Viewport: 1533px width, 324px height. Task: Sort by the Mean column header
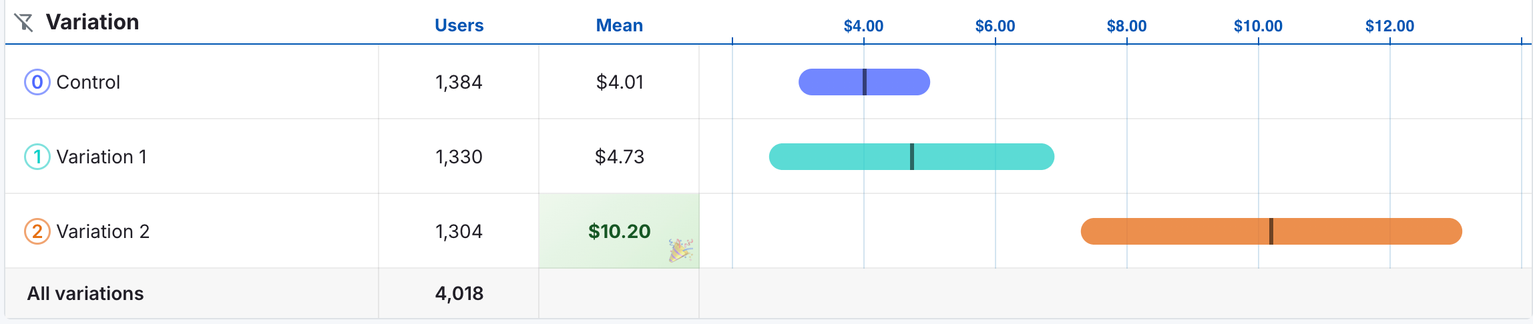(x=620, y=25)
